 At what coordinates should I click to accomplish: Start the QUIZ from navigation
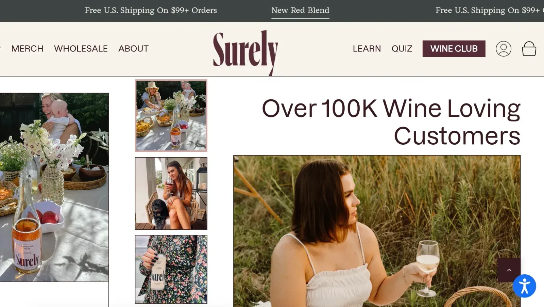tap(402, 49)
